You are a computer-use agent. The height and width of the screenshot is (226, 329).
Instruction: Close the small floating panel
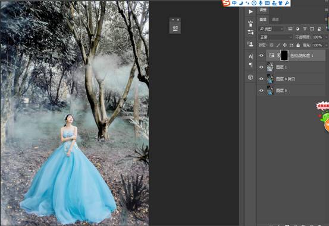pyautogui.click(x=178, y=20)
